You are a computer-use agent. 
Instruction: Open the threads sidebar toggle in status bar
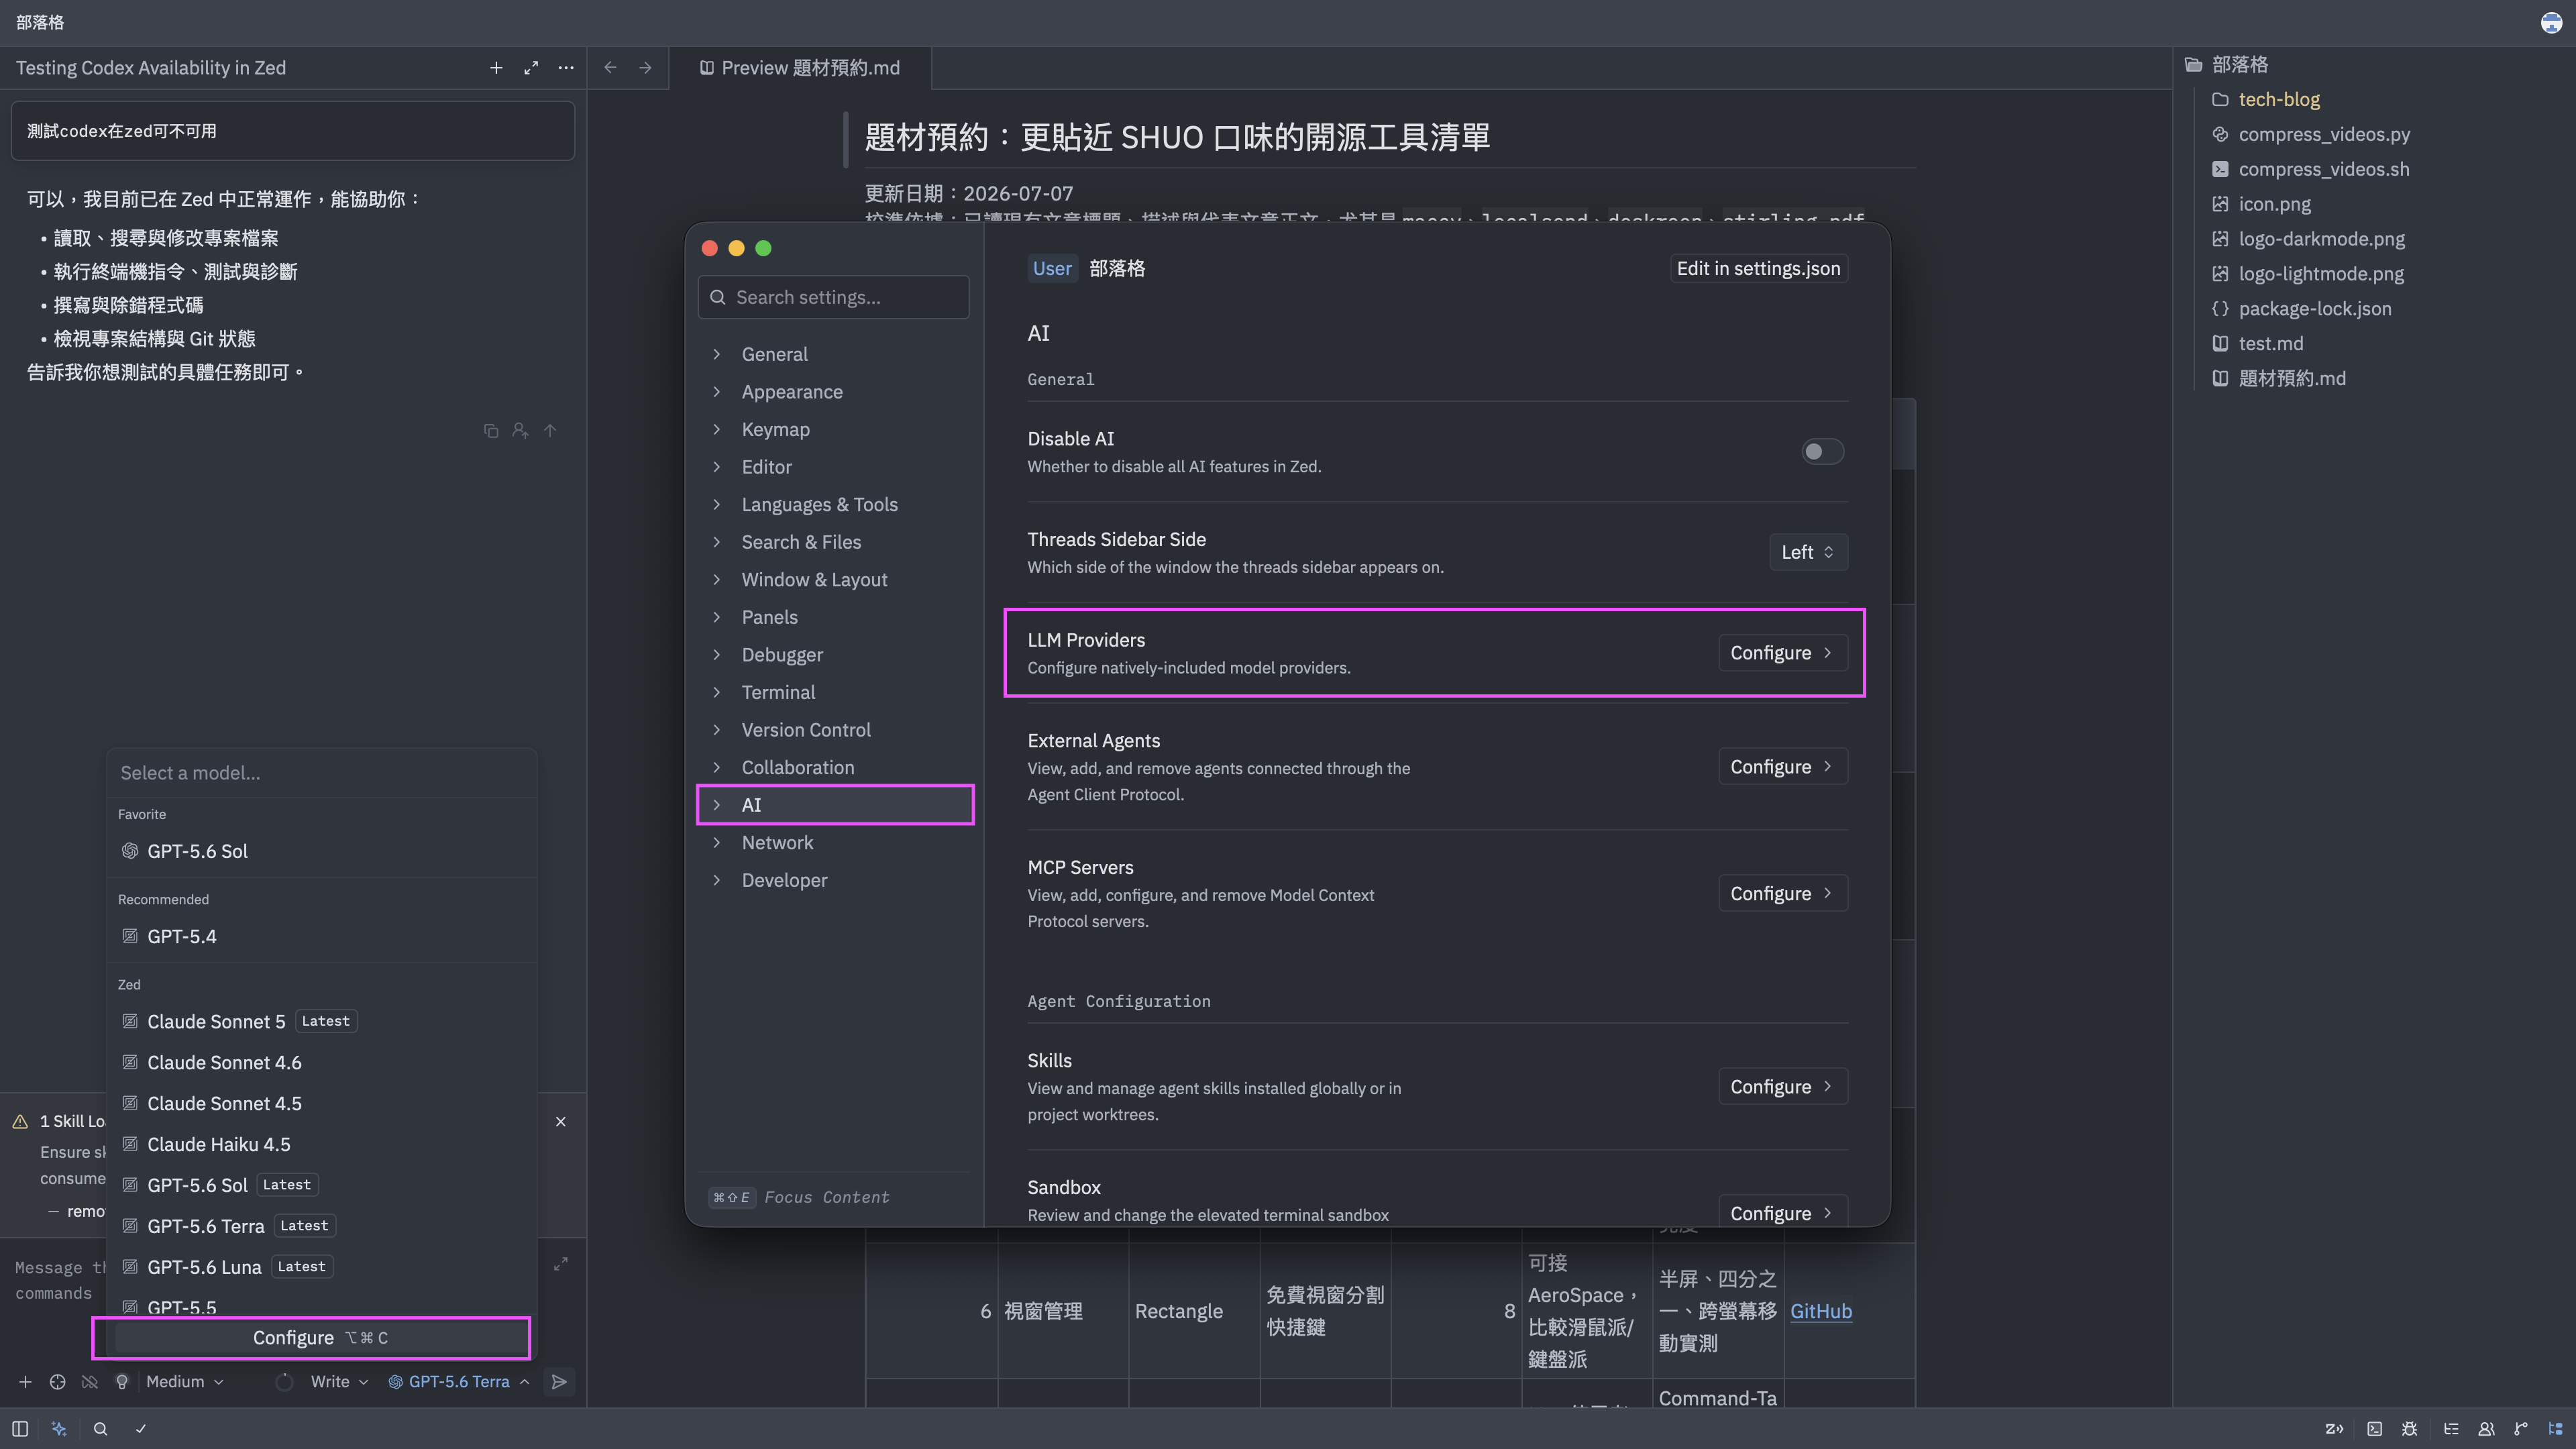click(20, 1429)
